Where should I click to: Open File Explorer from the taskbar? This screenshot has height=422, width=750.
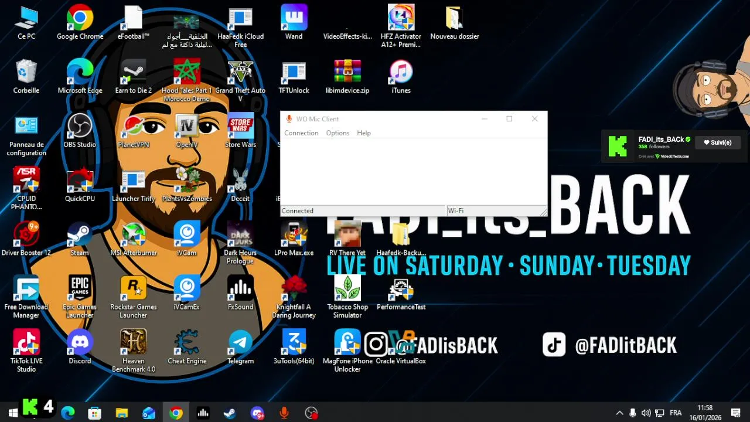click(x=122, y=413)
